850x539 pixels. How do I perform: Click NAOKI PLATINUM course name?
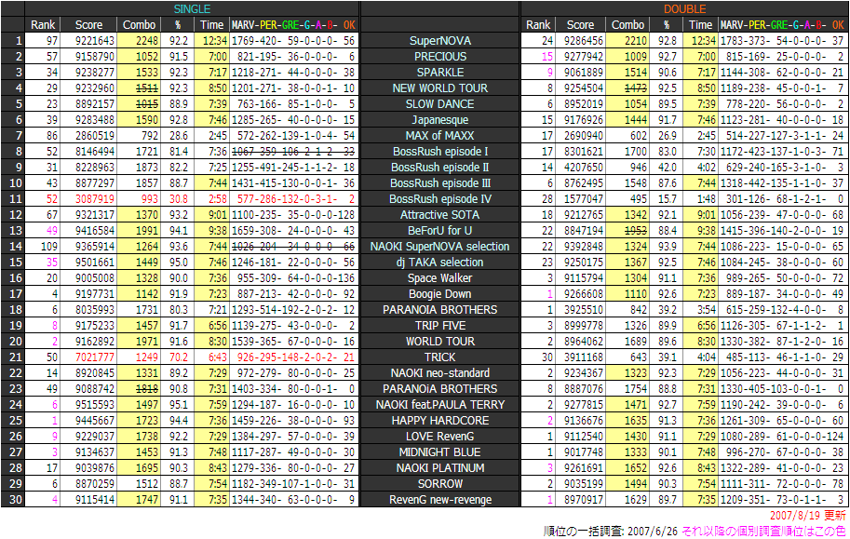tap(439, 468)
